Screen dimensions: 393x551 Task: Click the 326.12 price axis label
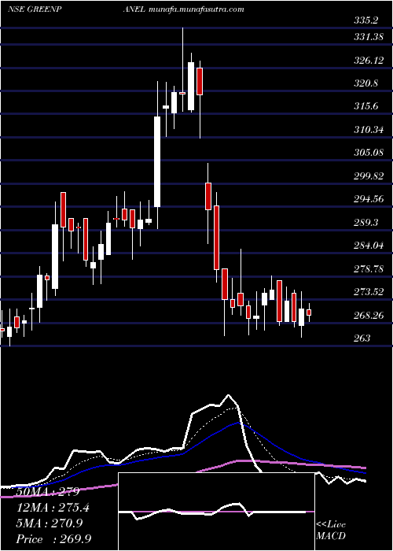click(369, 61)
